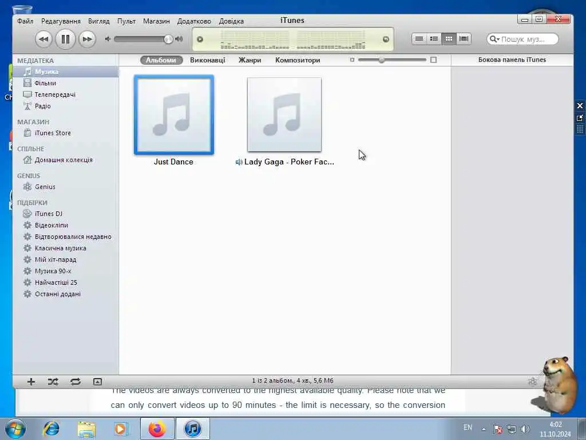Click the Genius atom icon in status bar
Image resolution: width=586 pixels, height=440 pixels.
click(533, 381)
